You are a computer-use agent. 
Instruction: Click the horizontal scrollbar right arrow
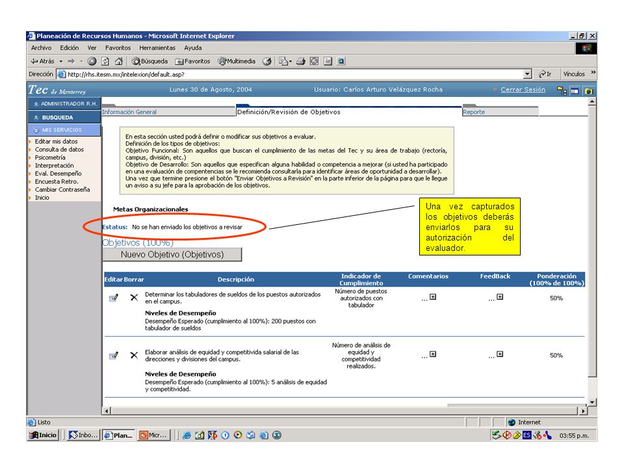[x=584, y=411]
